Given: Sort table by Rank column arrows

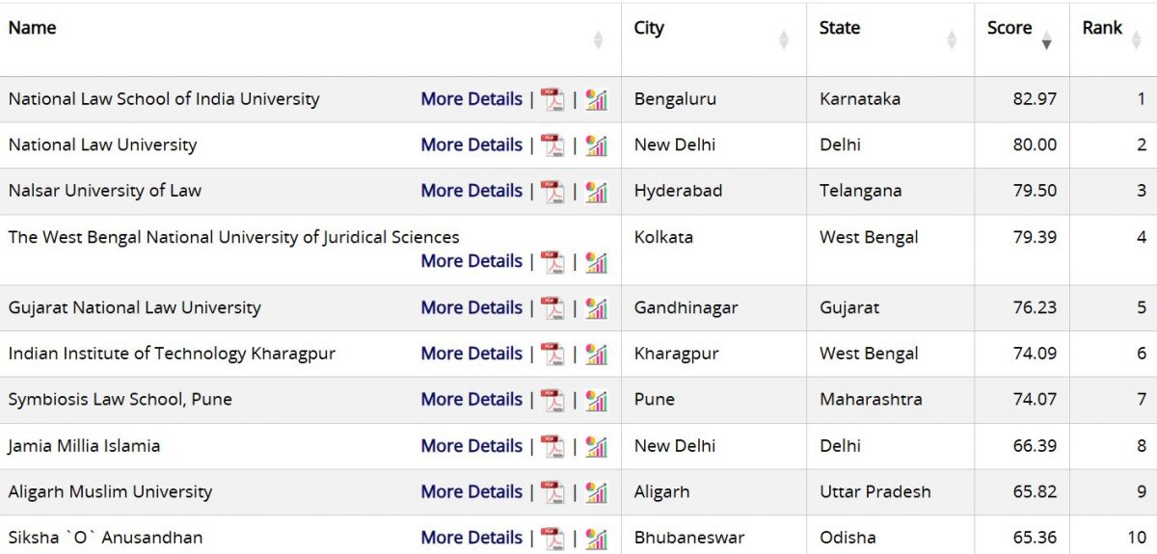Looking at the screenshot, I should click(x=1135, y=40).
